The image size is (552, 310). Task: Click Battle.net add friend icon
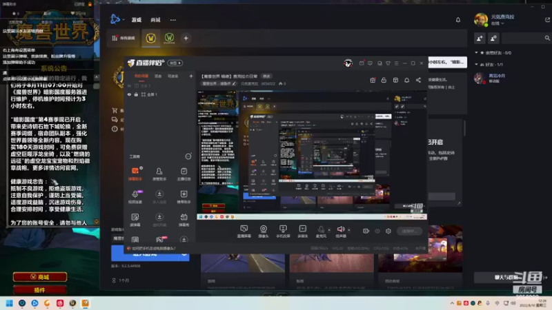pos(480,39)
